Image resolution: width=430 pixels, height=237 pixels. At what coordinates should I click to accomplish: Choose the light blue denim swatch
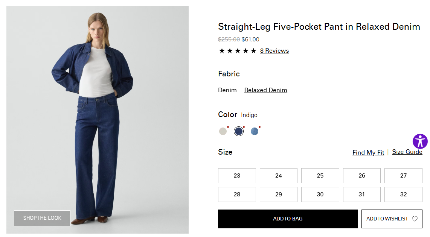coord(255,131)
